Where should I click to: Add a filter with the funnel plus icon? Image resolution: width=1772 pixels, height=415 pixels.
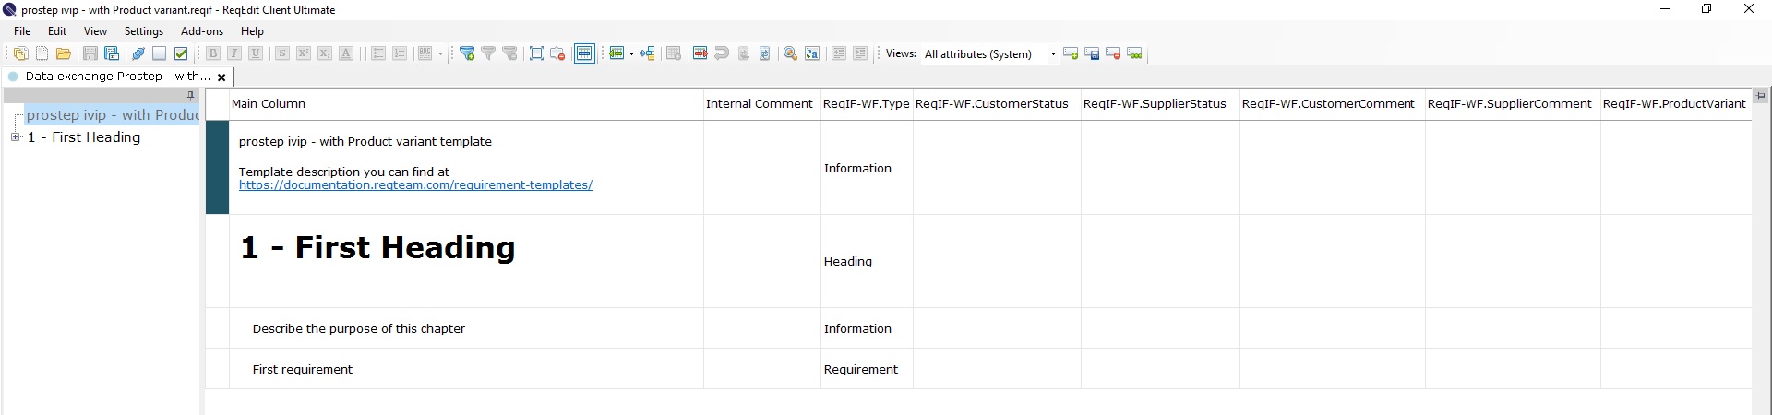tap(467, 53)
